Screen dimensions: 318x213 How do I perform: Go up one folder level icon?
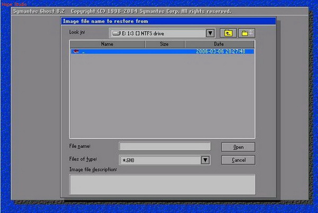[228, 33]
